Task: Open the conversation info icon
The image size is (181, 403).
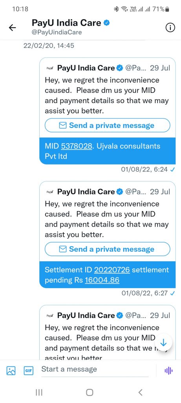Action: pyautogui.click(x=170, y=28)
